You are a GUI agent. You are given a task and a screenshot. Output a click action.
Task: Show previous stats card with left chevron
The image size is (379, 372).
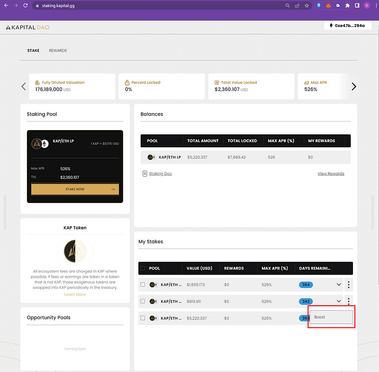pyautogui.click(x=23, y=87)
